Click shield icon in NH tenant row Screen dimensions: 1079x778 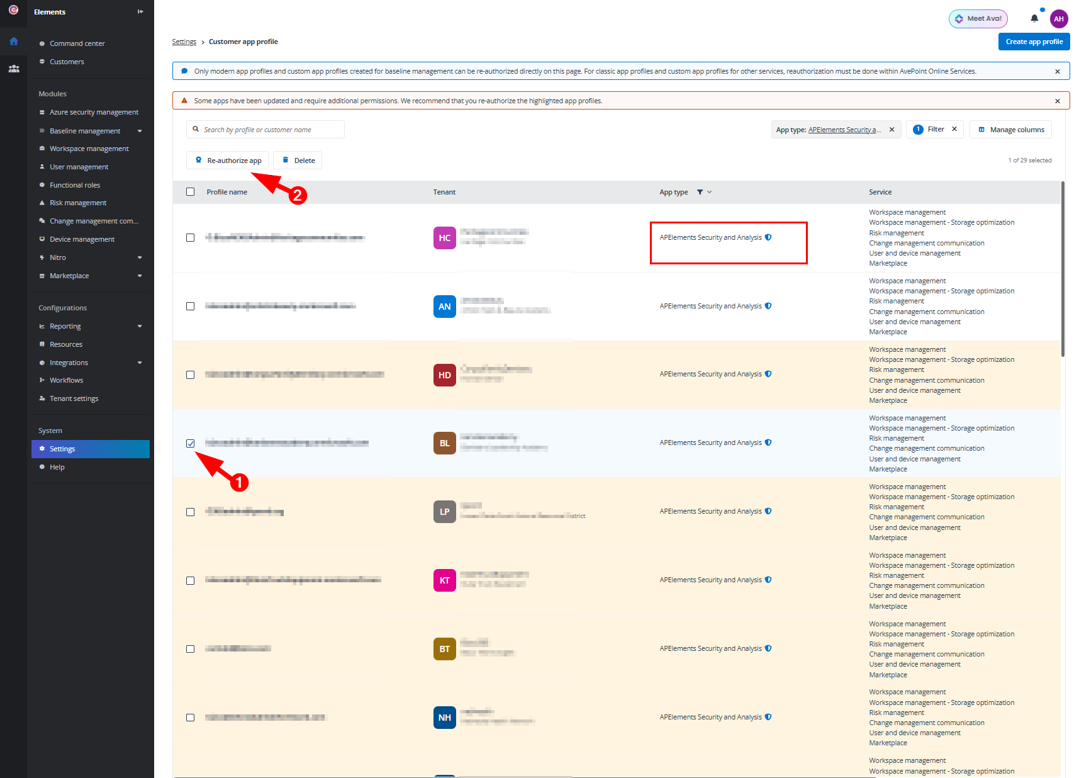click(x=768, y=717)
